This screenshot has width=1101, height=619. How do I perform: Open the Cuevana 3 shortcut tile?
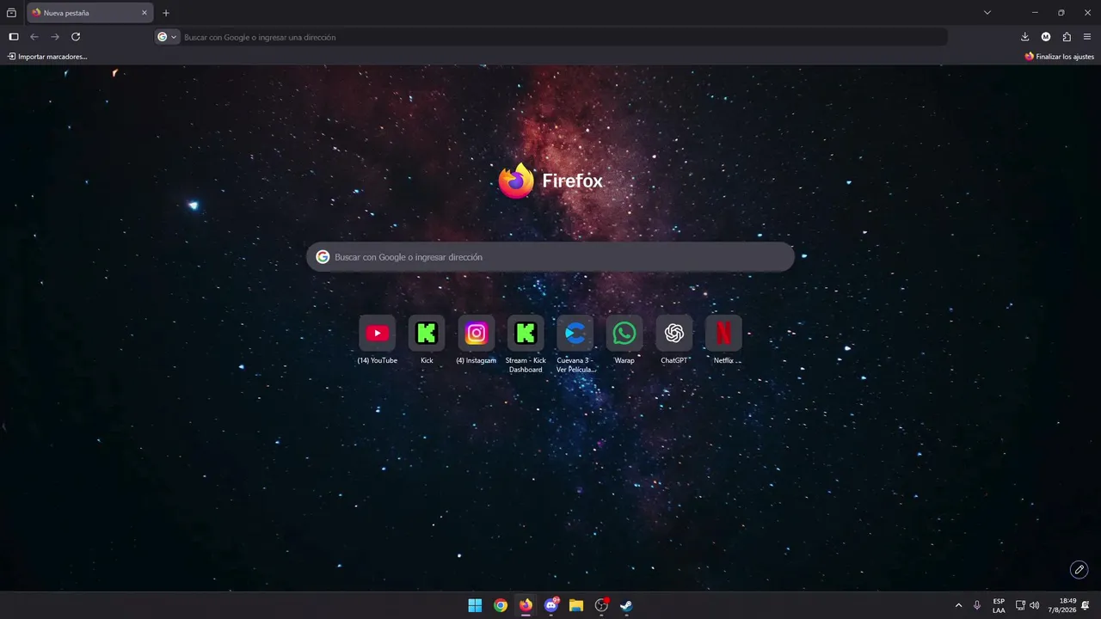pos(575,334)
